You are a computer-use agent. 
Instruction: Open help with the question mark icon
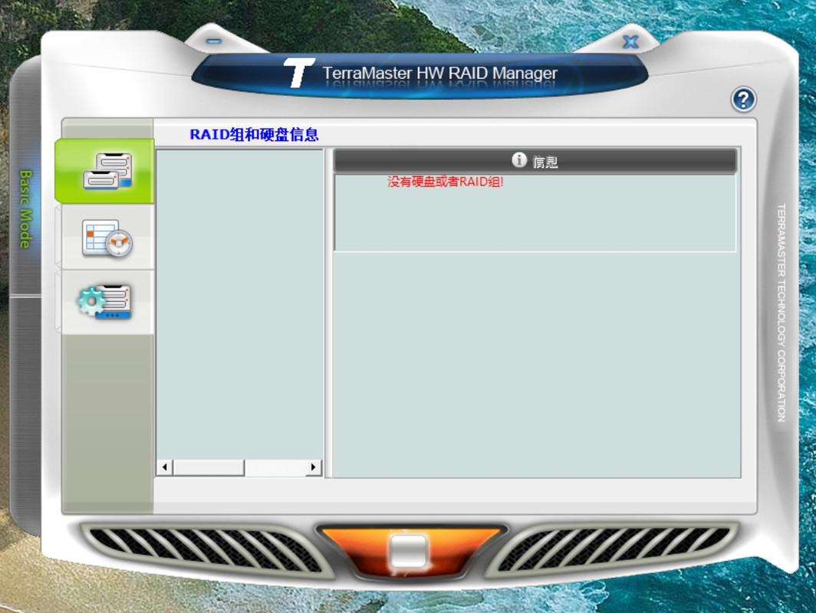click(x=743, y=100)
